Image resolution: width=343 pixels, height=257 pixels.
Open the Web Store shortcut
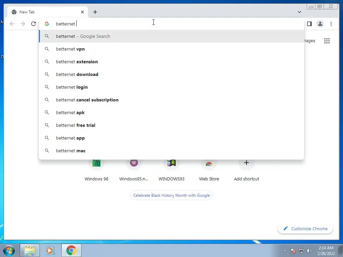209,170
